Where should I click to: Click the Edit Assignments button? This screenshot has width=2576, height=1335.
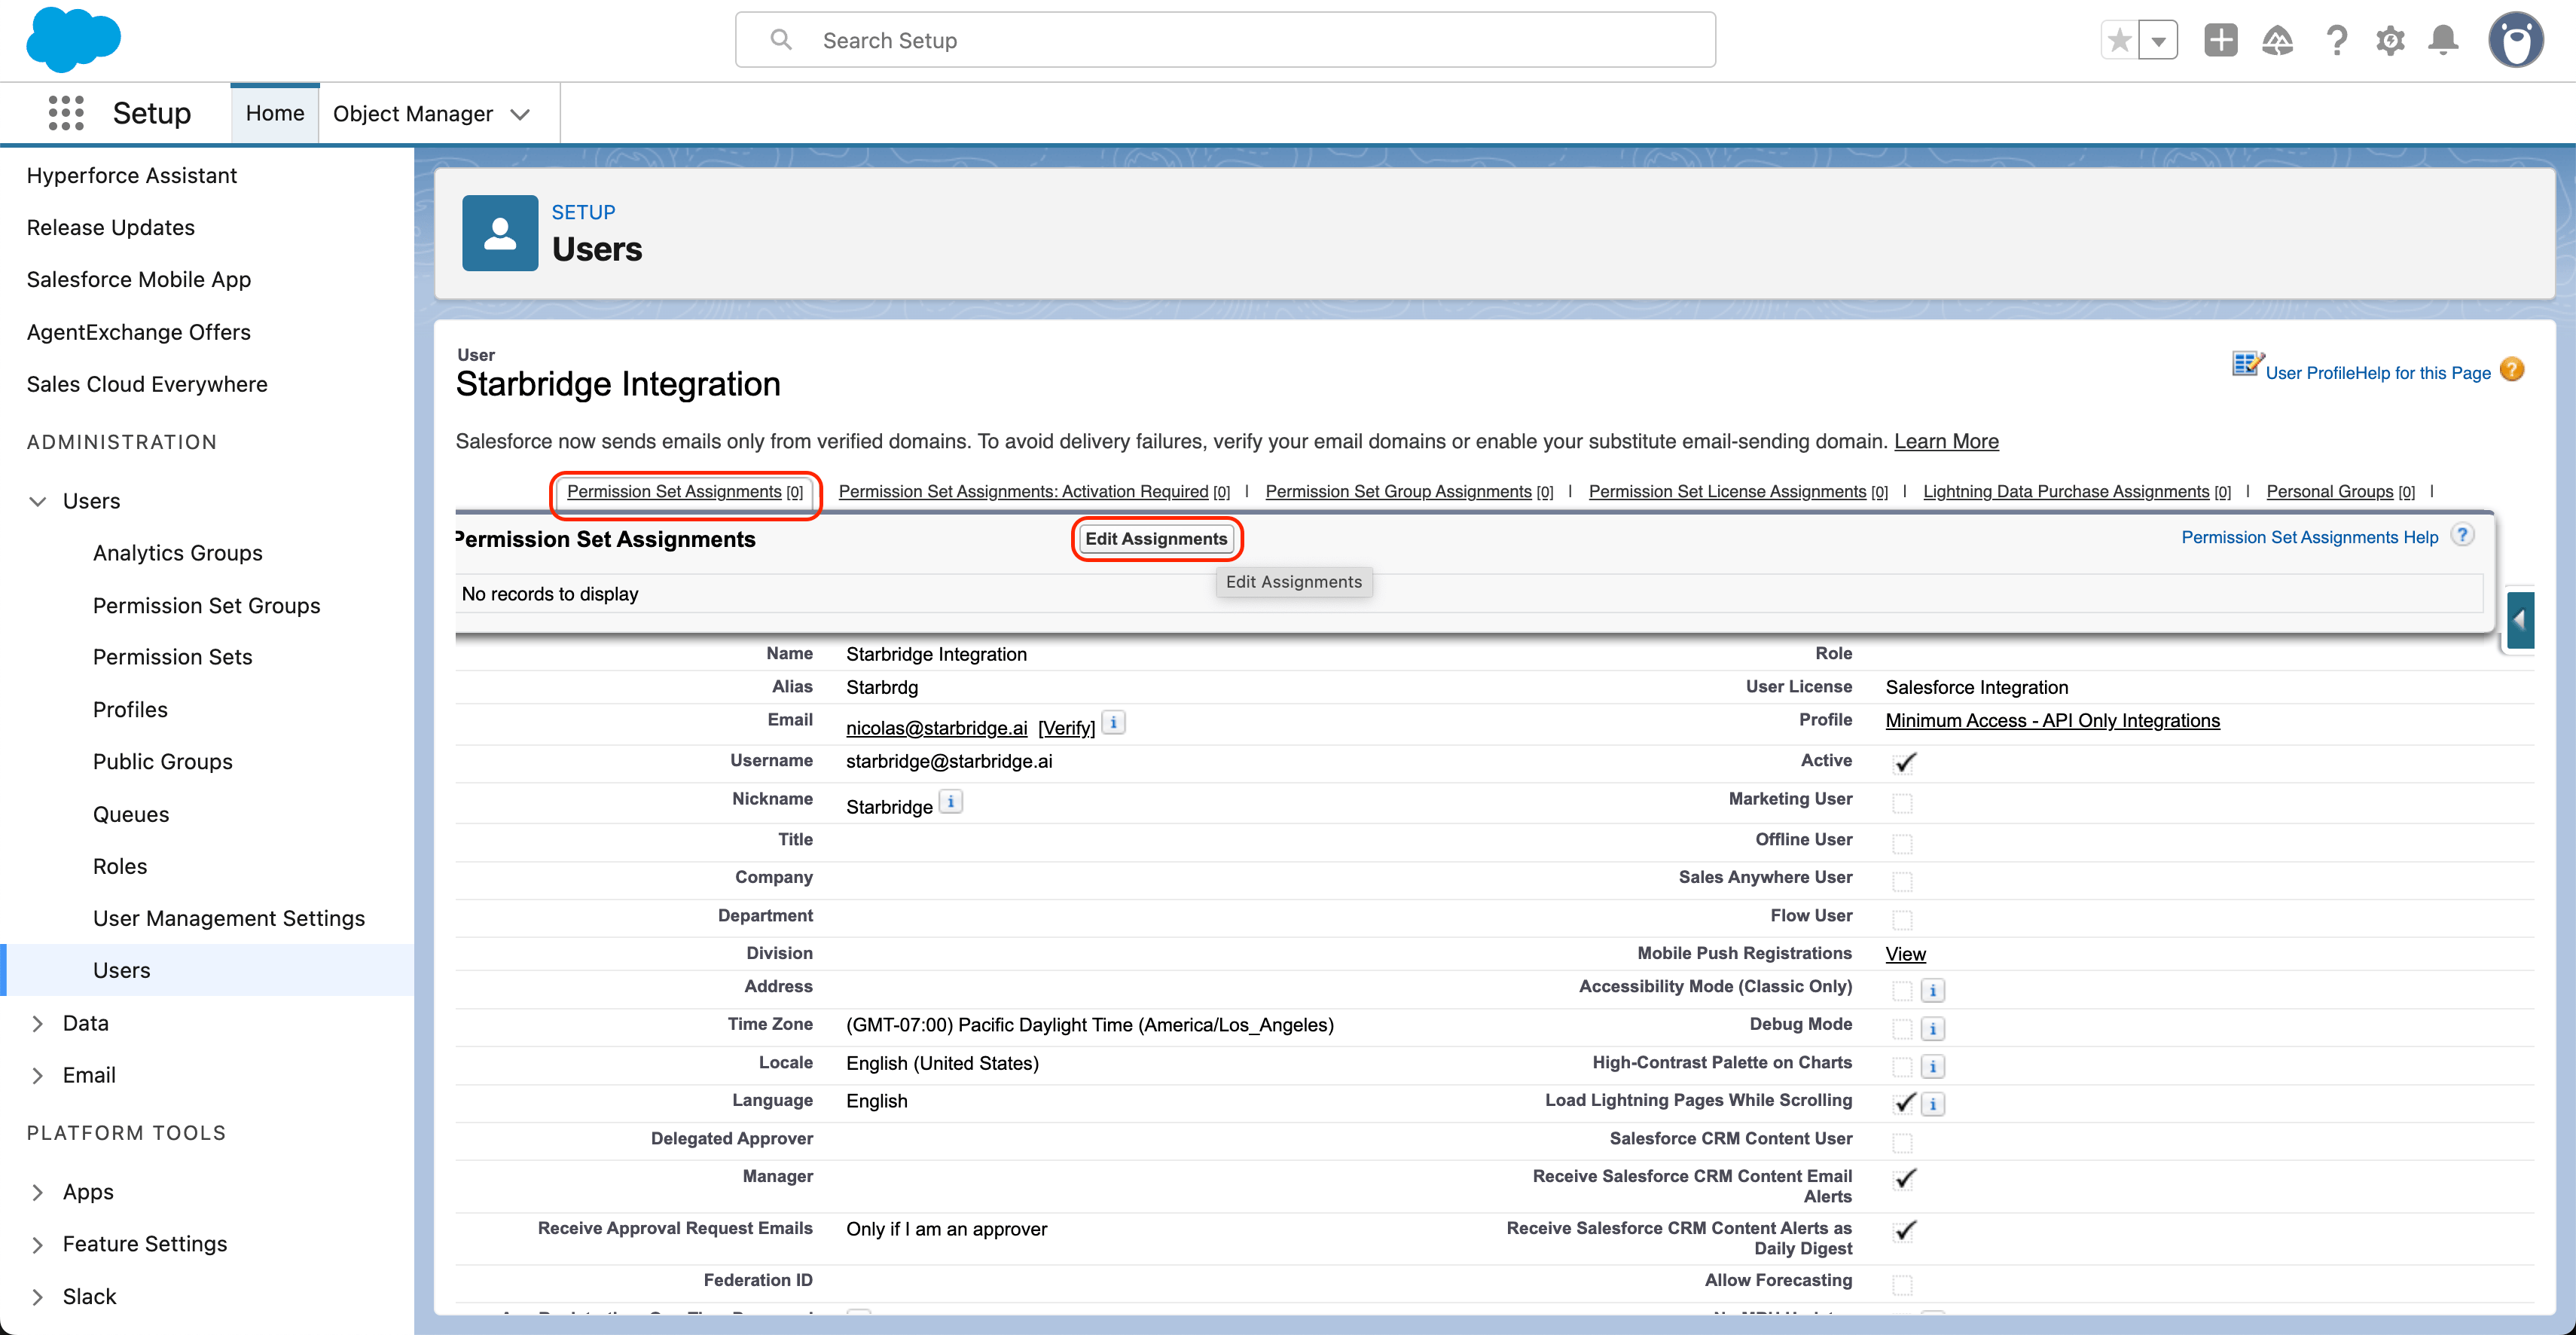pyautogui.click(x=1156, y=538)
